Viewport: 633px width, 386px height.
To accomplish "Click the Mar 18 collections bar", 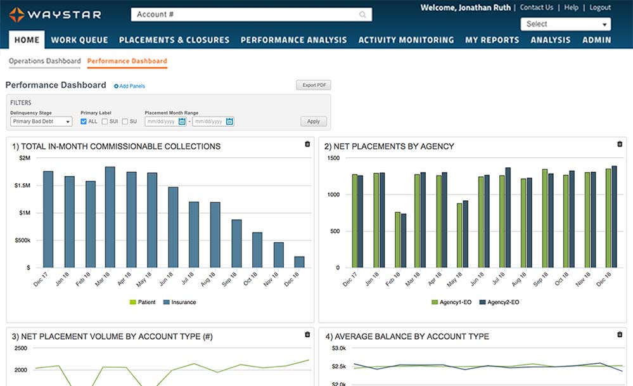I will coord(110,217).
